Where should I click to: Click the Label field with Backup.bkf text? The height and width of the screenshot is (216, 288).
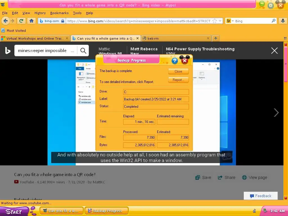(156, 99)
